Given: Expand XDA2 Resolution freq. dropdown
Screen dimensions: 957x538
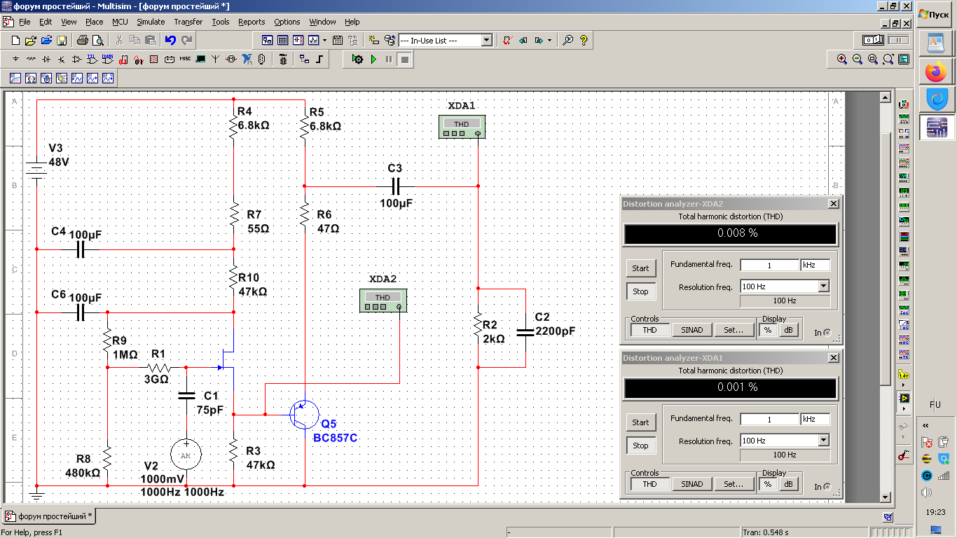Looking at the screenshot, I should 823,286.
